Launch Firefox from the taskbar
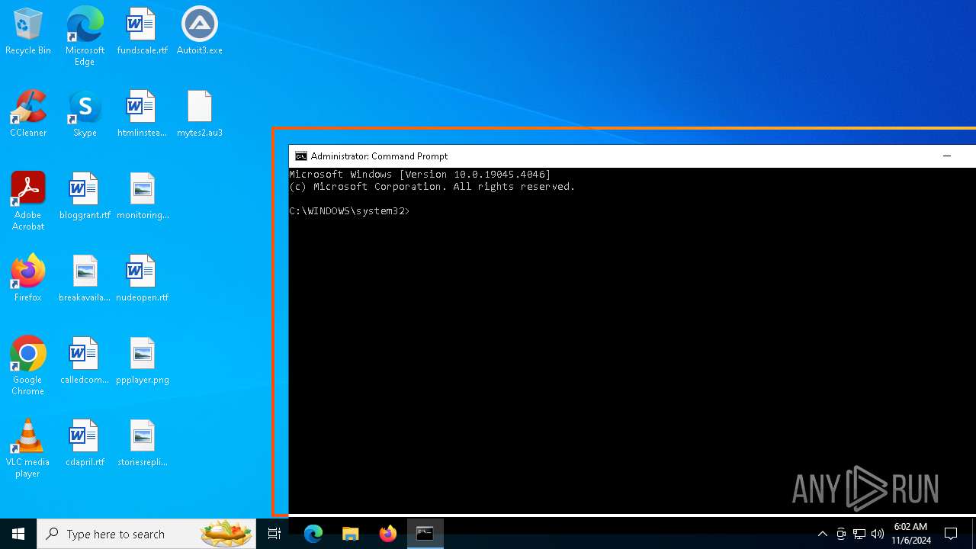 [x=388, y=534]
